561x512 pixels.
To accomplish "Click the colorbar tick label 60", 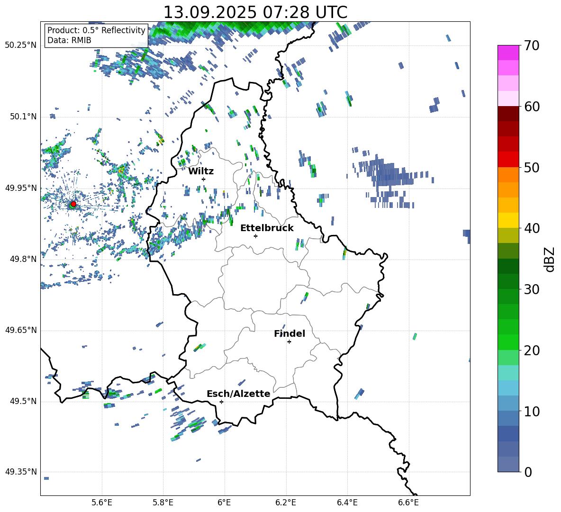I will pos(532,107).
